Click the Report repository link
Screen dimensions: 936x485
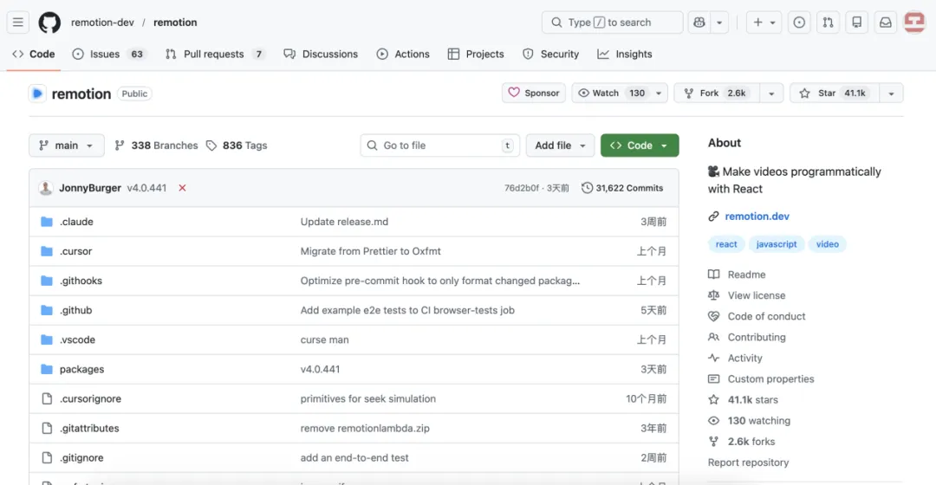(x=748, y=462)
